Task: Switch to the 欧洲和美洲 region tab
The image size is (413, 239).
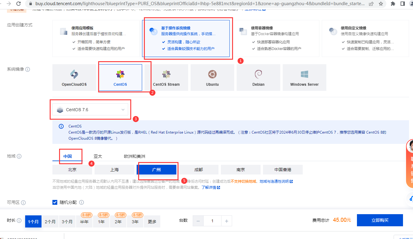Action: [135, 156]
